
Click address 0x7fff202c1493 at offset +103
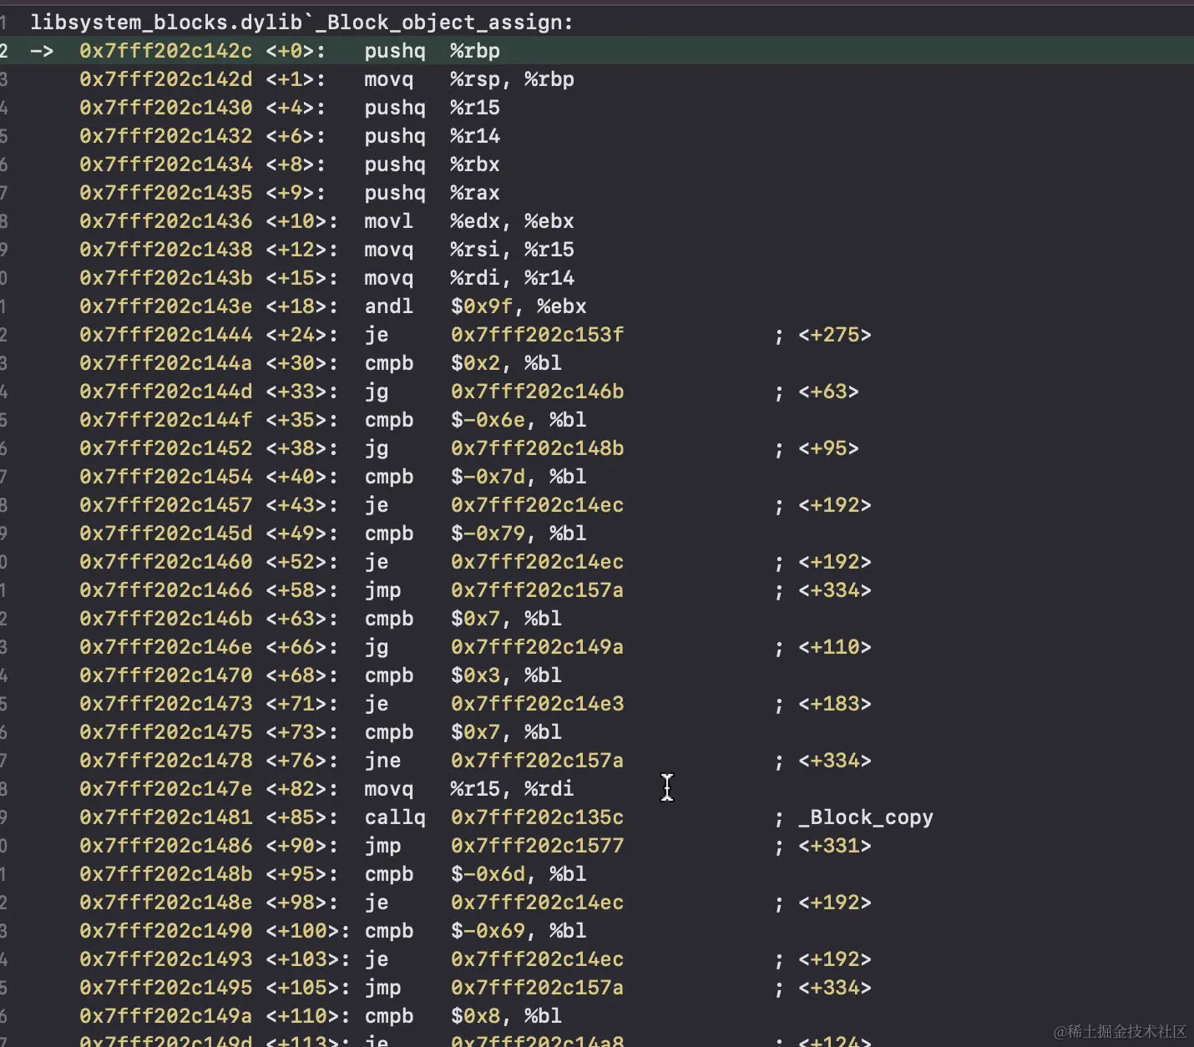[165, 959]
